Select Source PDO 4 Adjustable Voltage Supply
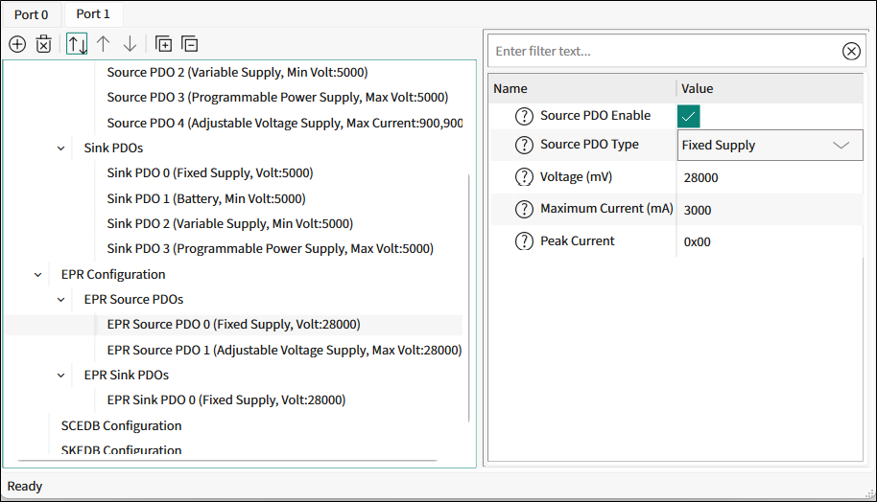Image resolution: width=877 pixels, height=502 pixels. [285, 124]
